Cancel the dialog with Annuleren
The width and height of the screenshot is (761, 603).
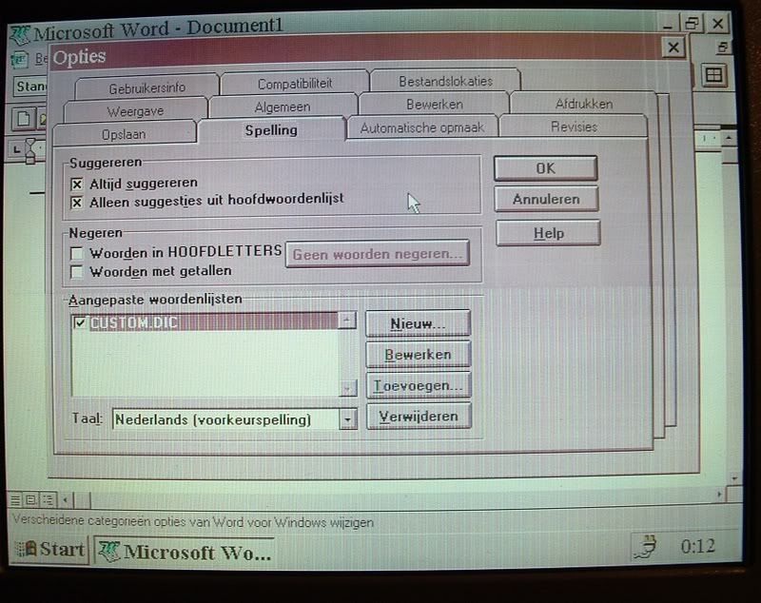coord(546,199)
